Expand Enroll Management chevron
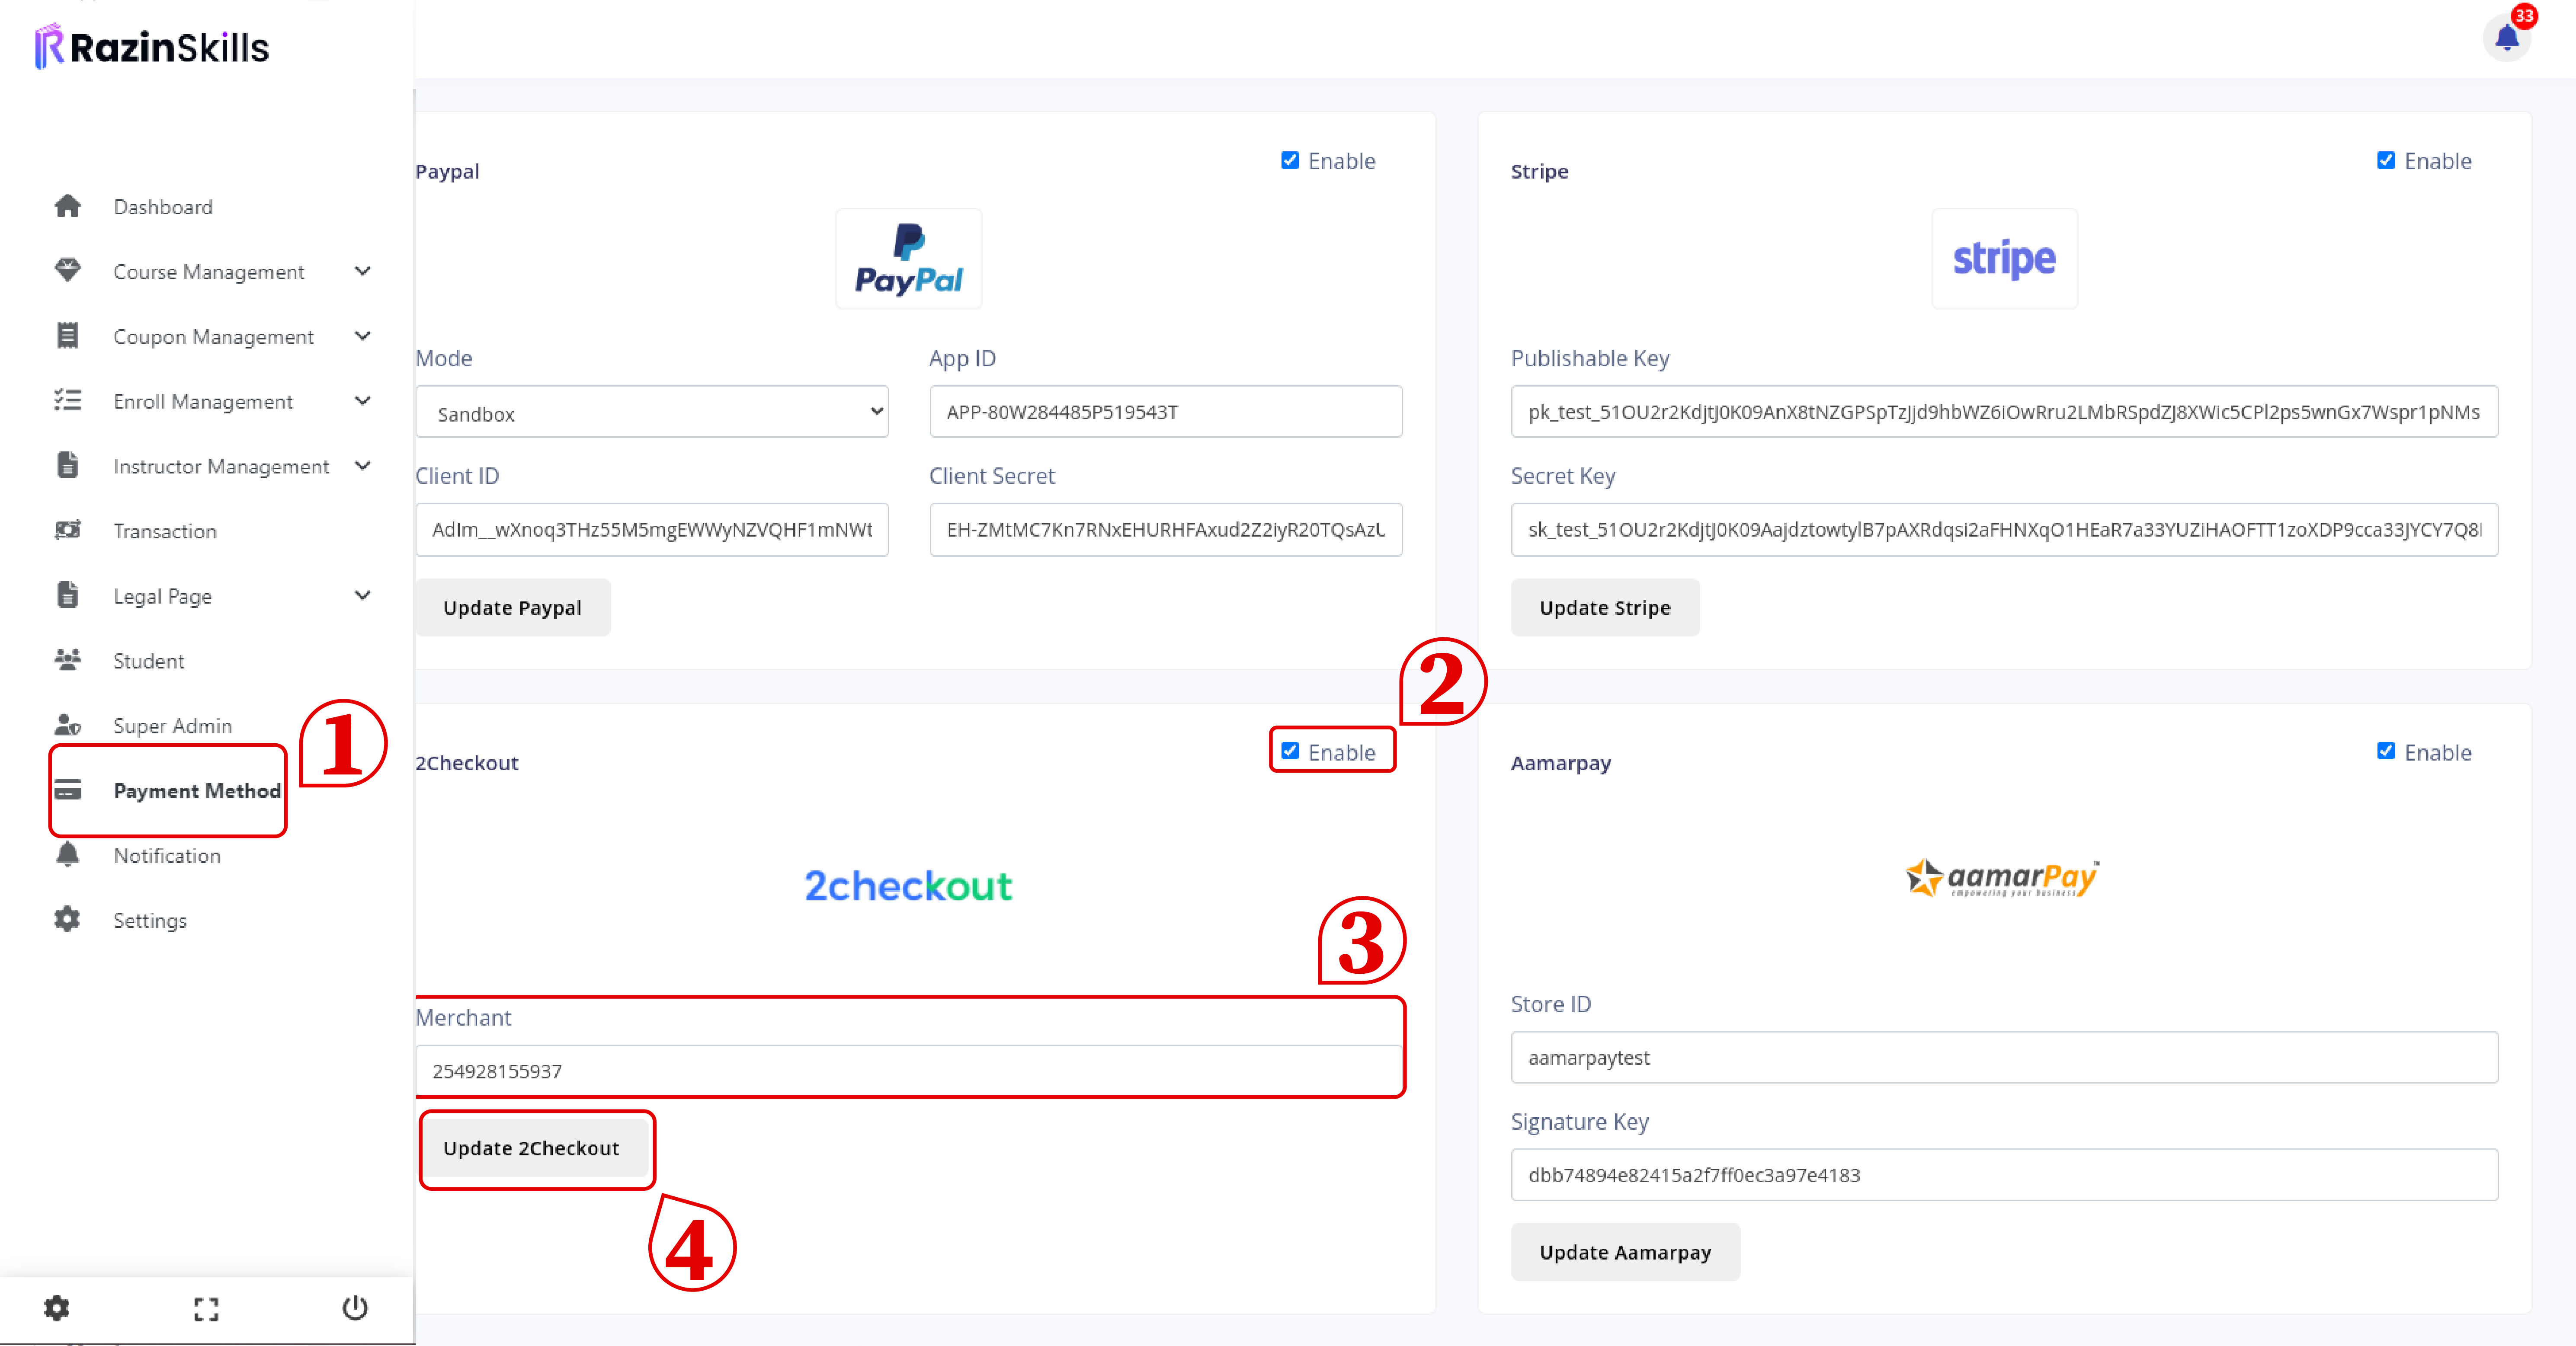This screenshot has width=2576, height=1346. [363, 401]
